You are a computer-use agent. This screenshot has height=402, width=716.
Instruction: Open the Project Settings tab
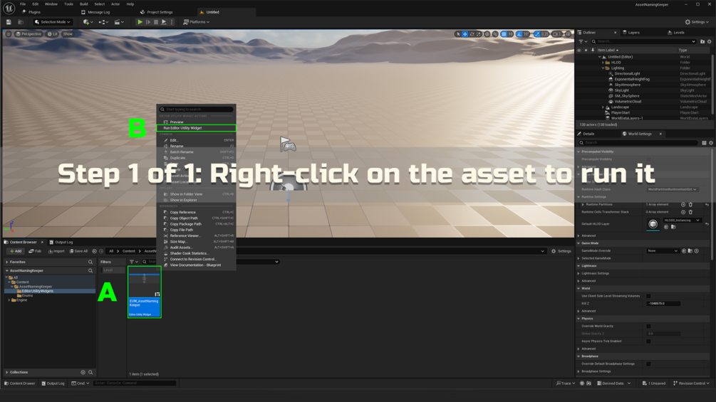pos(156,12)
